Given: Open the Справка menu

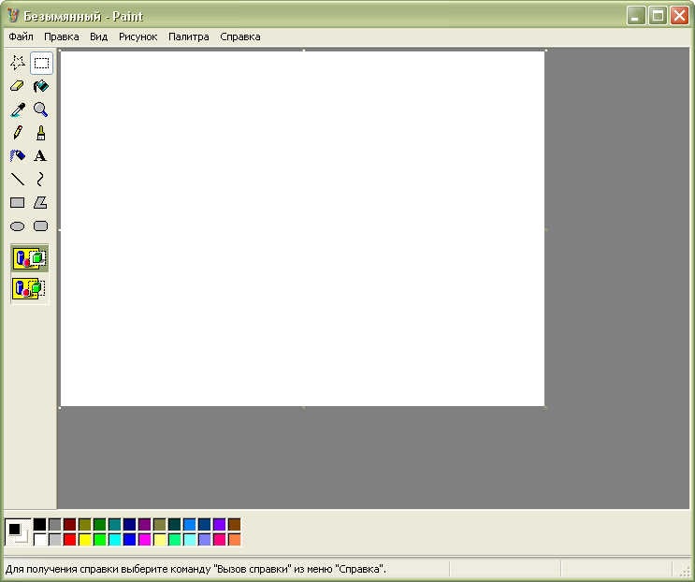Looking at the screenshot, I should pos(240,36).
